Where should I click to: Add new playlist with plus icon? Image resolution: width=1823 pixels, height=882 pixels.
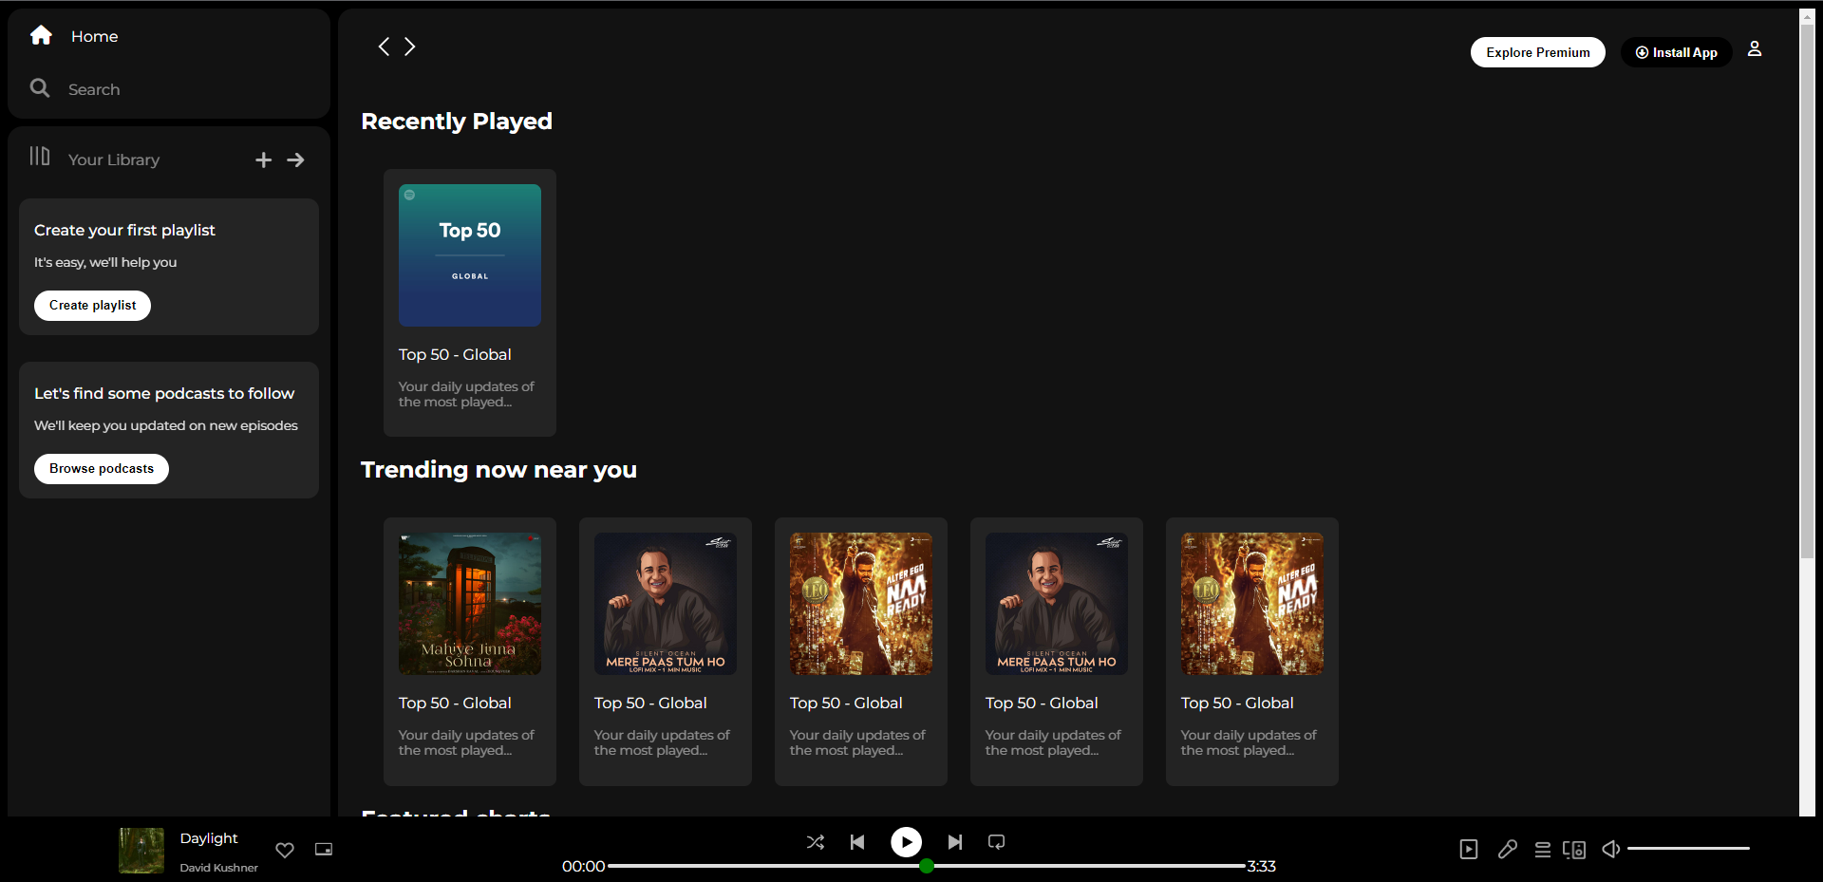click(264, 160)
